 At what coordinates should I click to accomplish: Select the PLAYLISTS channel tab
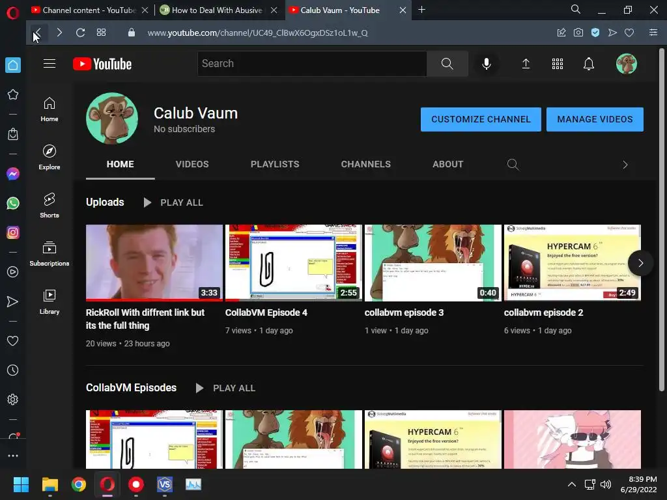pos(275,165)
